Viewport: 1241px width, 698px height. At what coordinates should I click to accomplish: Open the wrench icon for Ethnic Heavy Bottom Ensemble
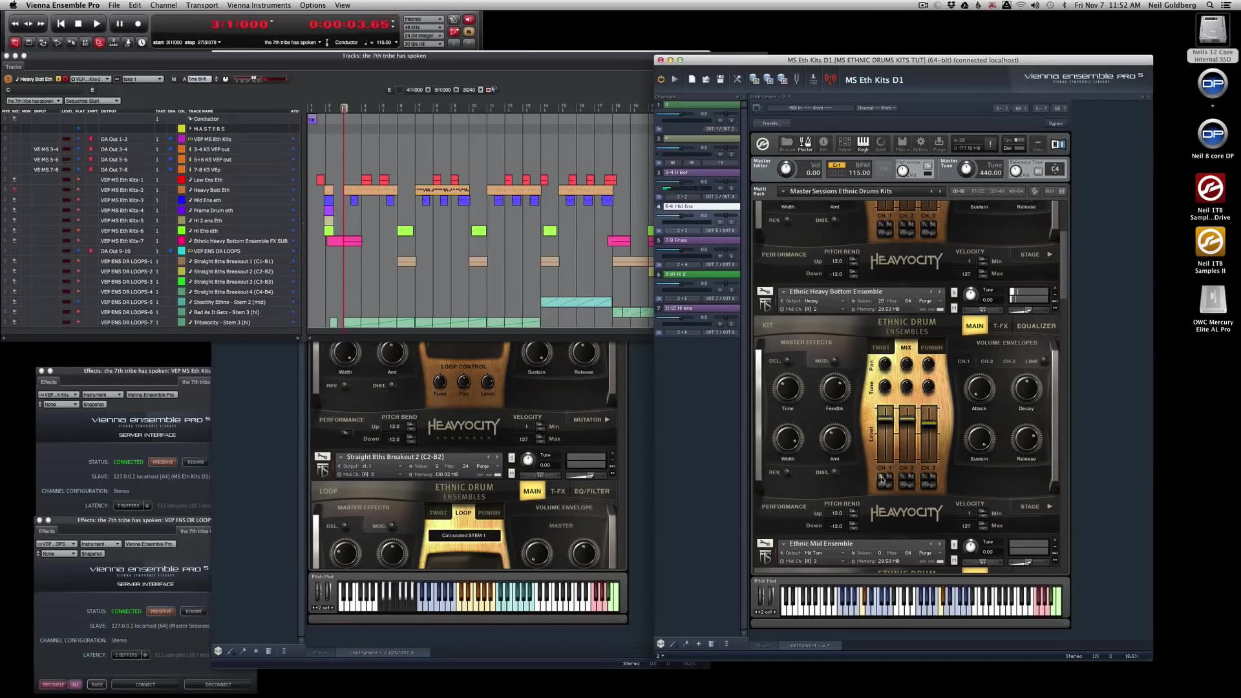(765, 291)
